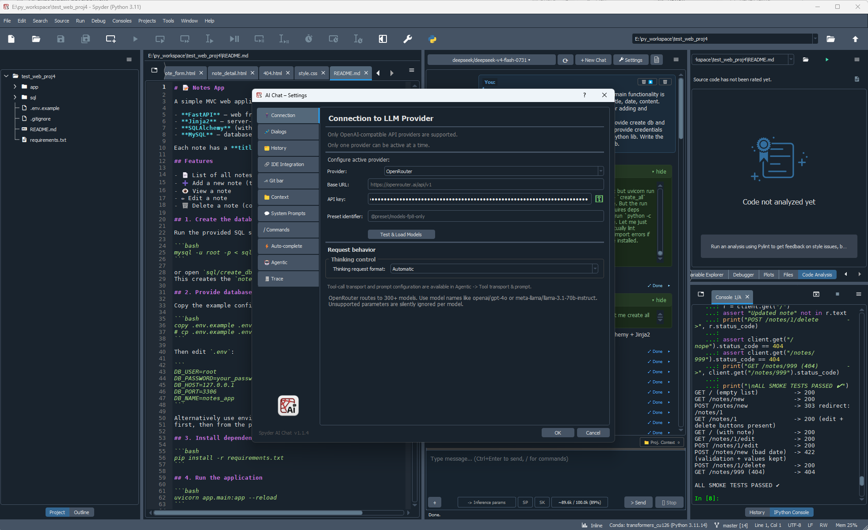Collapse the test_web_proj4 project folder
This screenshot has width=868, height=530.
pyautogui.click(x=6, y=76)
